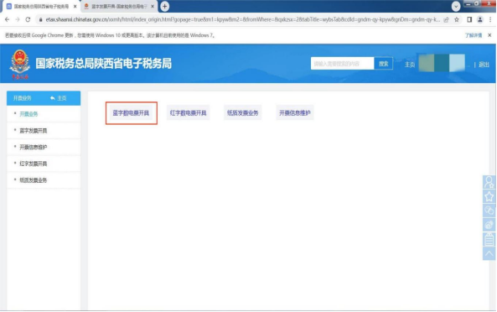
Task: Open the Chrome profile avatar icon
Action: (x=480, y=19)
